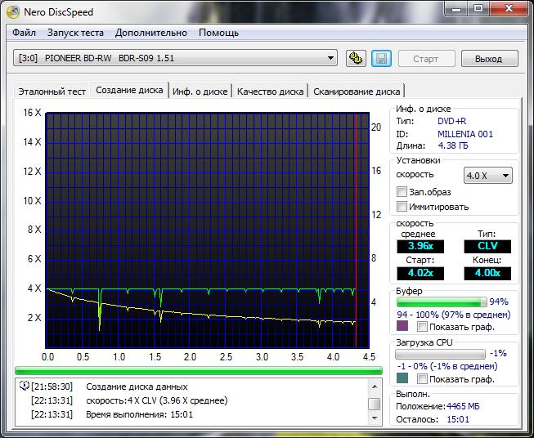Screen dimensions: 534x438
Task: Check Показать граф. under Буфер
Action: [423, 326]
